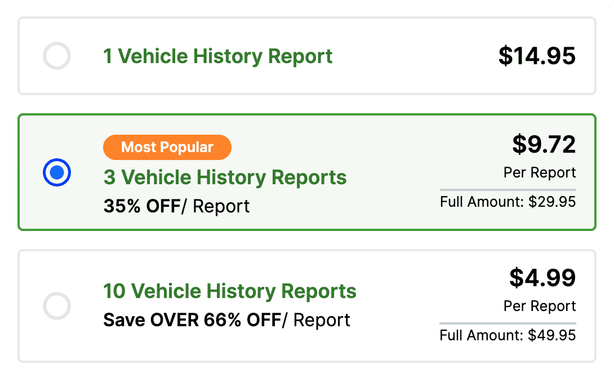Select the 3 Vehicle History Reports radio button

coord(57,173)
